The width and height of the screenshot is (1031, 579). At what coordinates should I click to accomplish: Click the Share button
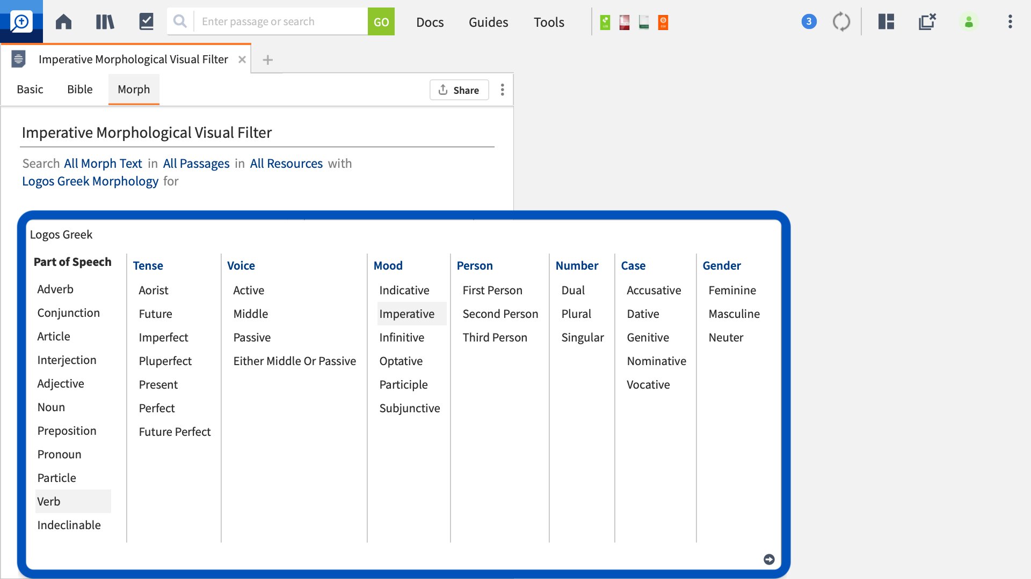coord(459,90)
